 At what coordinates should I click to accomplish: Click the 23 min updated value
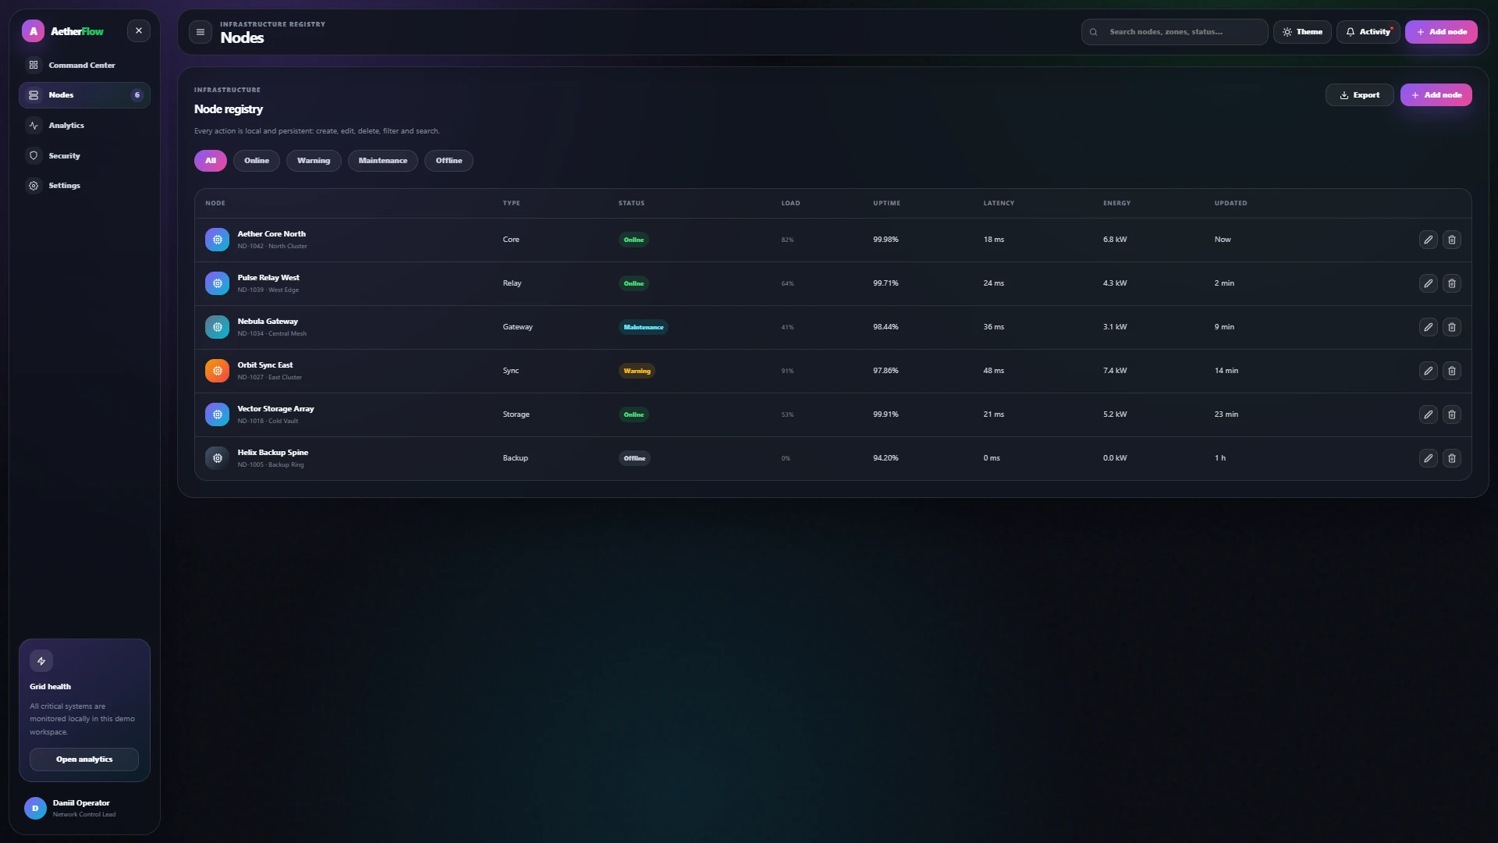click(1226, 414)
